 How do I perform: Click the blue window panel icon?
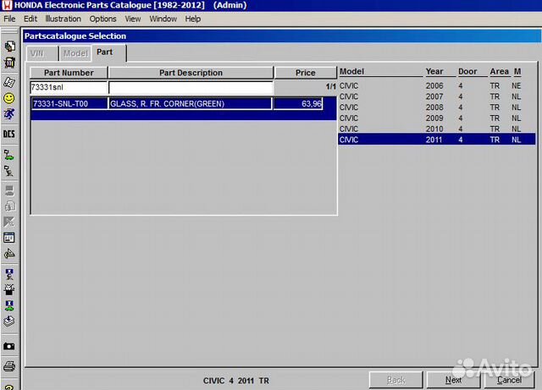(x=9, y=238)
